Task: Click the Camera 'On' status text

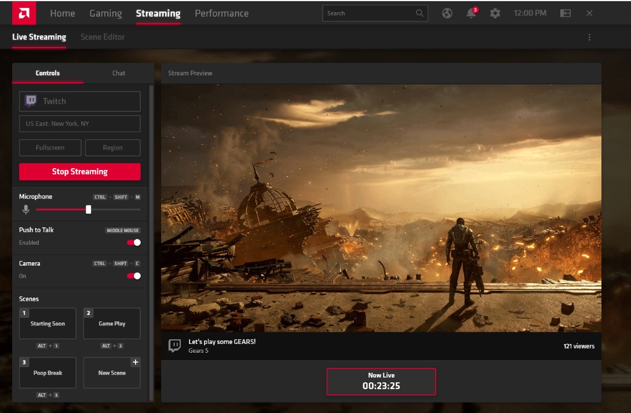Action: pos(23,276)
